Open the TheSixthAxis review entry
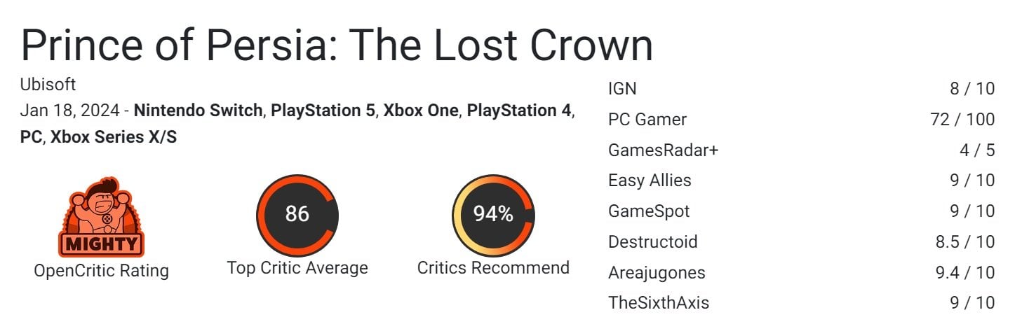Image resolution: width=1022 pixels, height=324 pixels. point(801,303)
